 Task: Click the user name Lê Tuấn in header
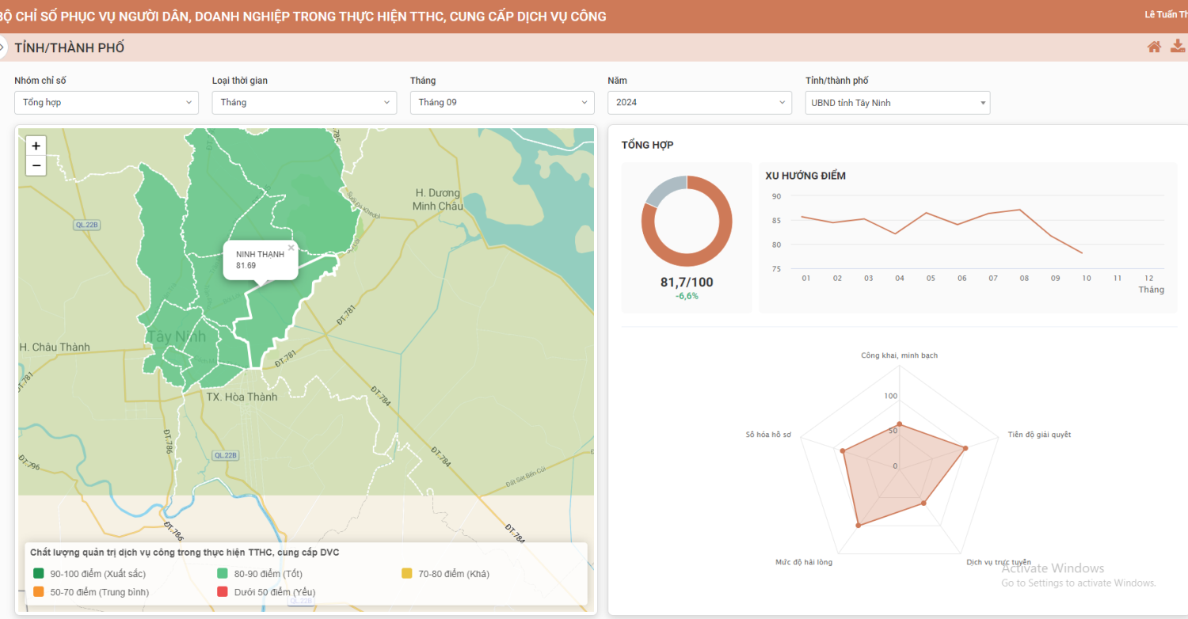[x=1165, y=15]
